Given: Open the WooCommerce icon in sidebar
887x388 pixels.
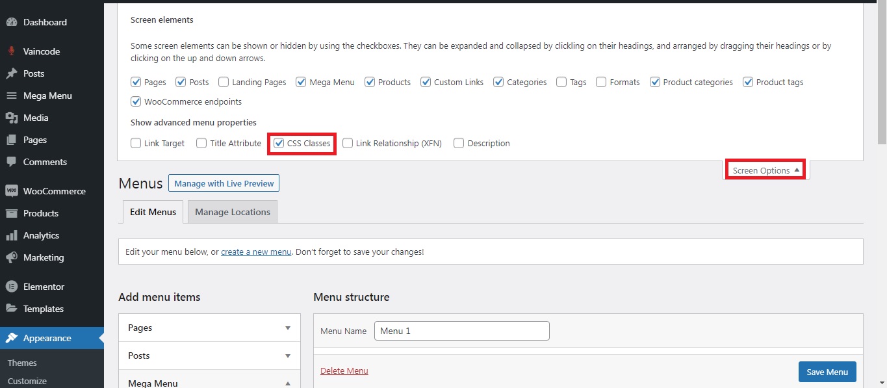Looking at the screenshot, I should [11, 191].
